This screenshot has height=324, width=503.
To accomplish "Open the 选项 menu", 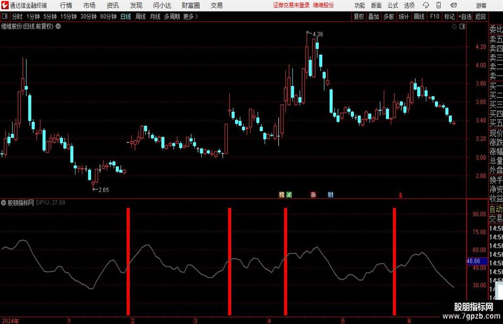I will click(409, 5).
